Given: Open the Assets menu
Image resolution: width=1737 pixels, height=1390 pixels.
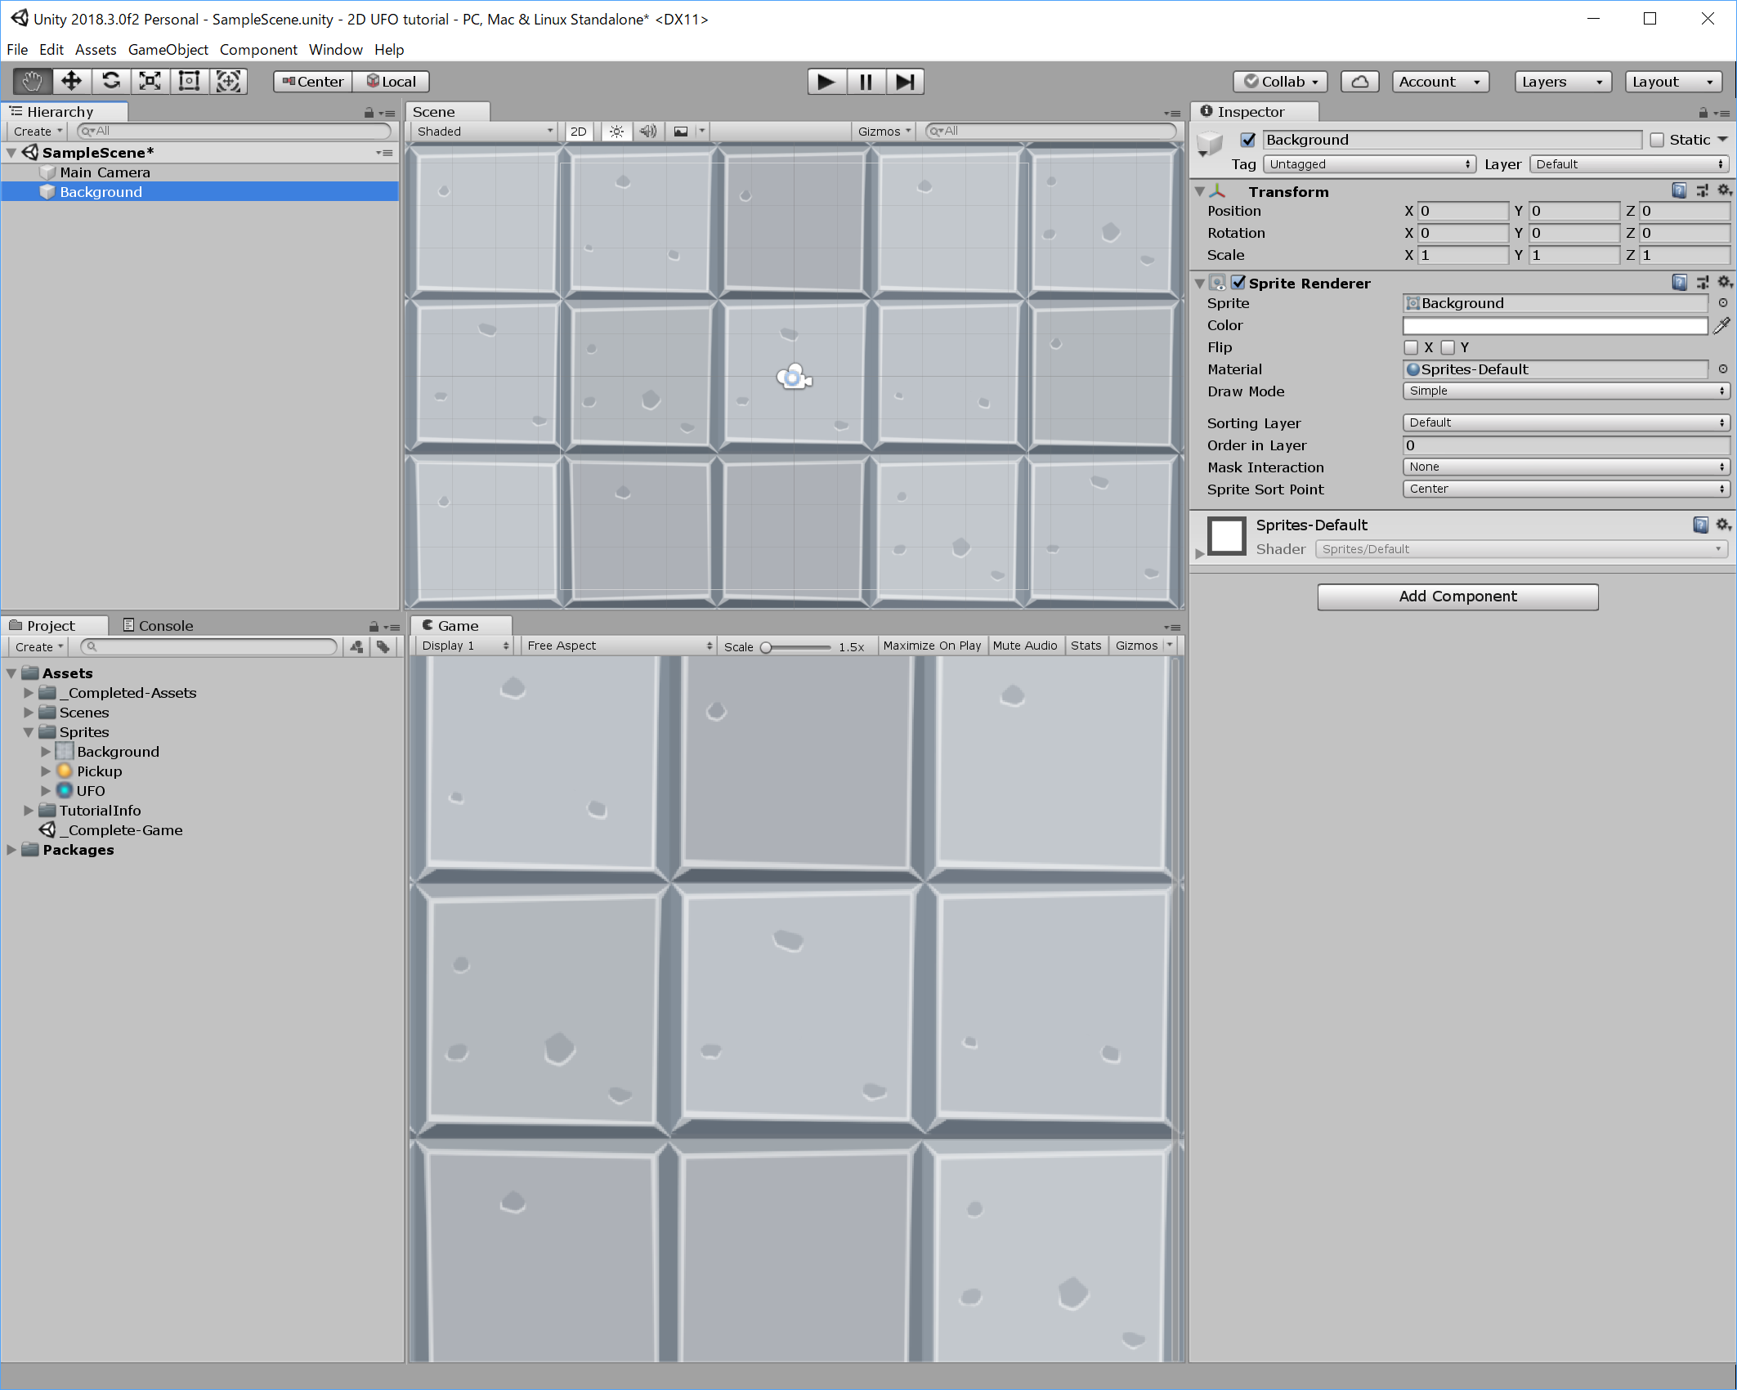Looking at the screenshot, I should (96, 50).
